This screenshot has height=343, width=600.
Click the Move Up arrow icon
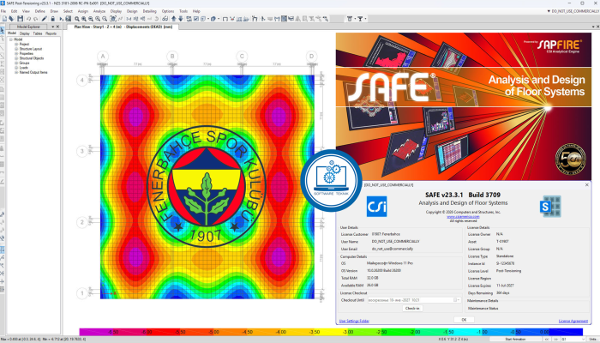click(174, 19)
